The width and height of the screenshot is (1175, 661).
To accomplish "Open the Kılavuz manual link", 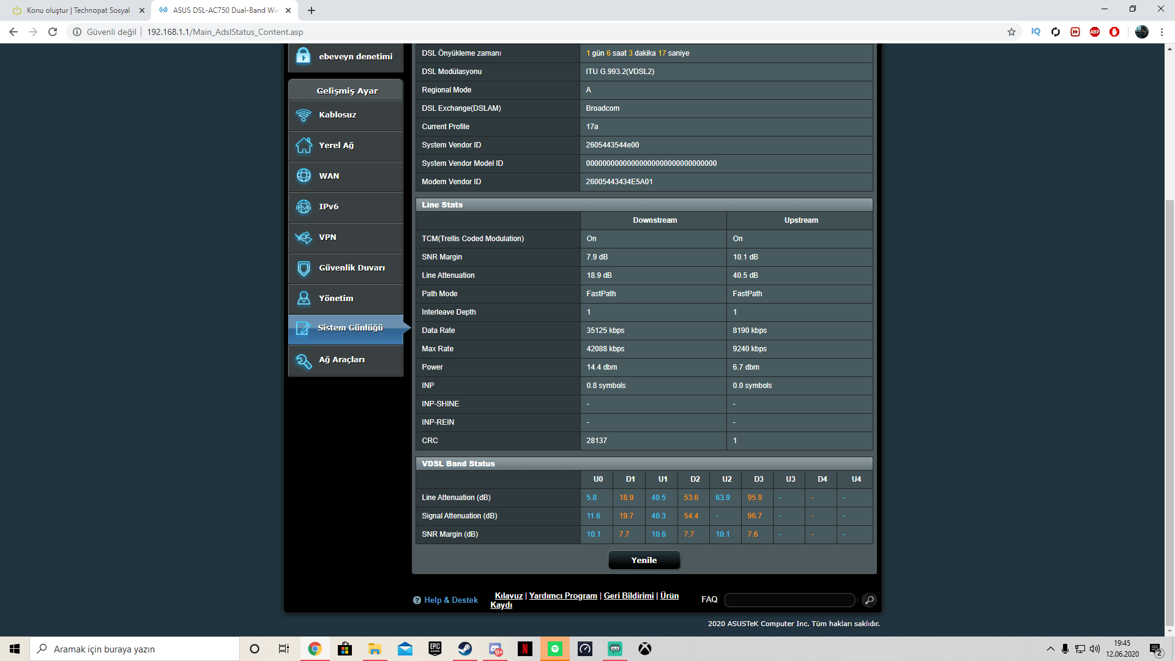I will [x=509, y=596].
